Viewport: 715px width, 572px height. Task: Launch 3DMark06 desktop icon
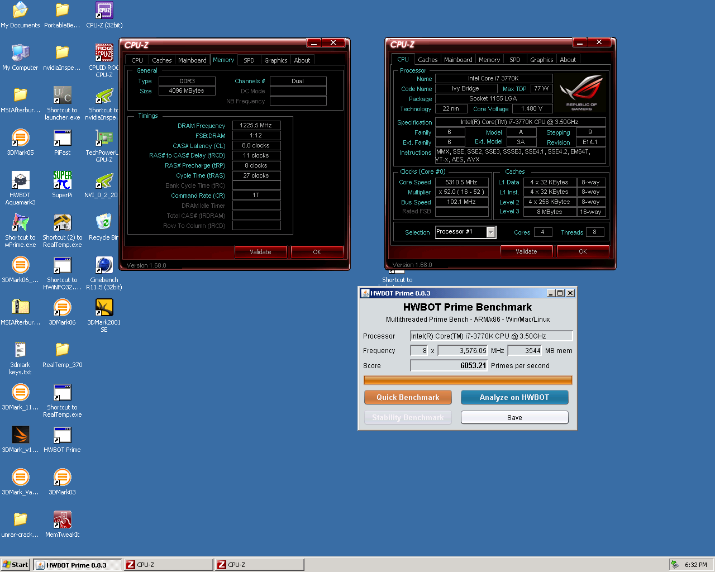click(62, 312)
